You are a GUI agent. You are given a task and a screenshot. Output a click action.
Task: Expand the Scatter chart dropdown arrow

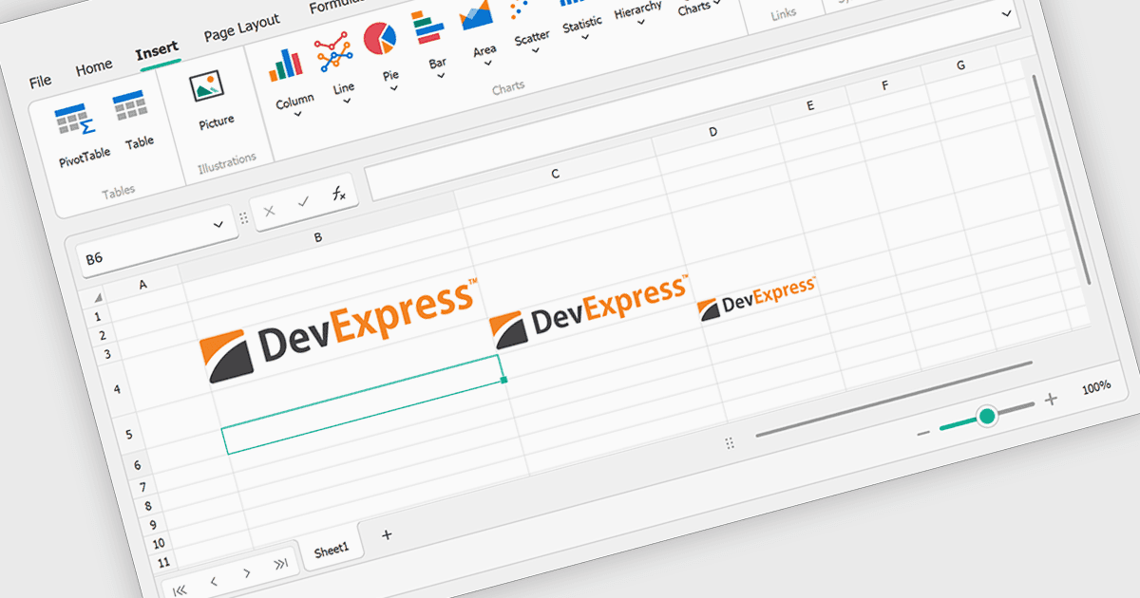tap(537, 50)
